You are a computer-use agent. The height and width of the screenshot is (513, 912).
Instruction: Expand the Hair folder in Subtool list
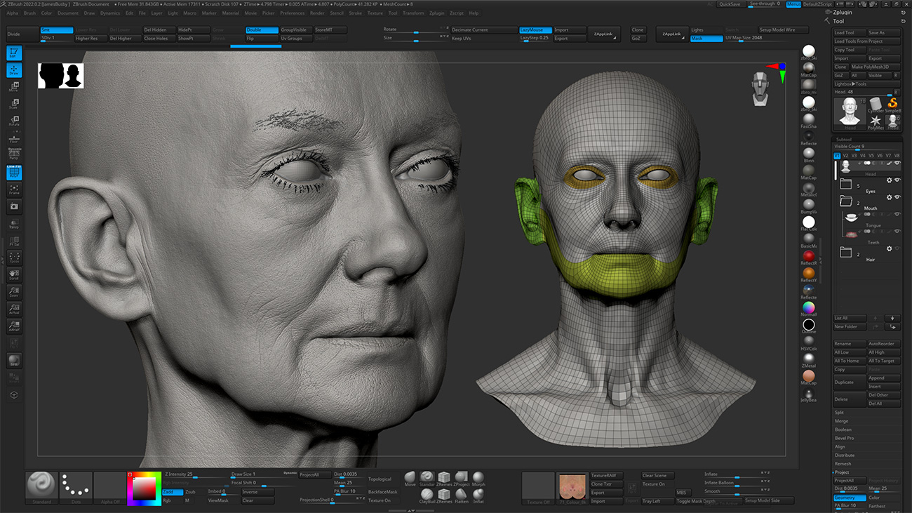845,252
